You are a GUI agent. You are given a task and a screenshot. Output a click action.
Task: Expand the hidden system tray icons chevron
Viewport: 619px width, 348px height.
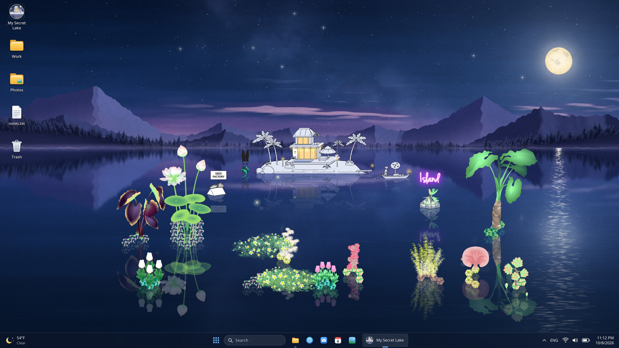544,340
